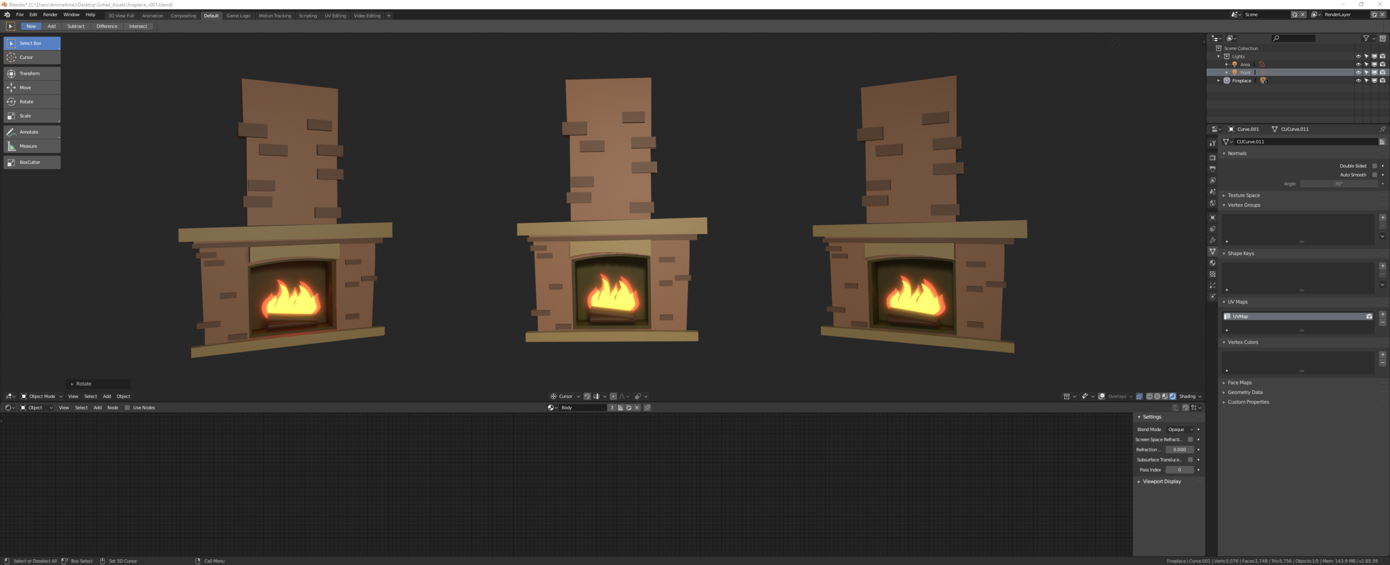1390x565 pixels.
Task: Collapse the Lights collection in the outliner
Action: tap(1219, 56)
